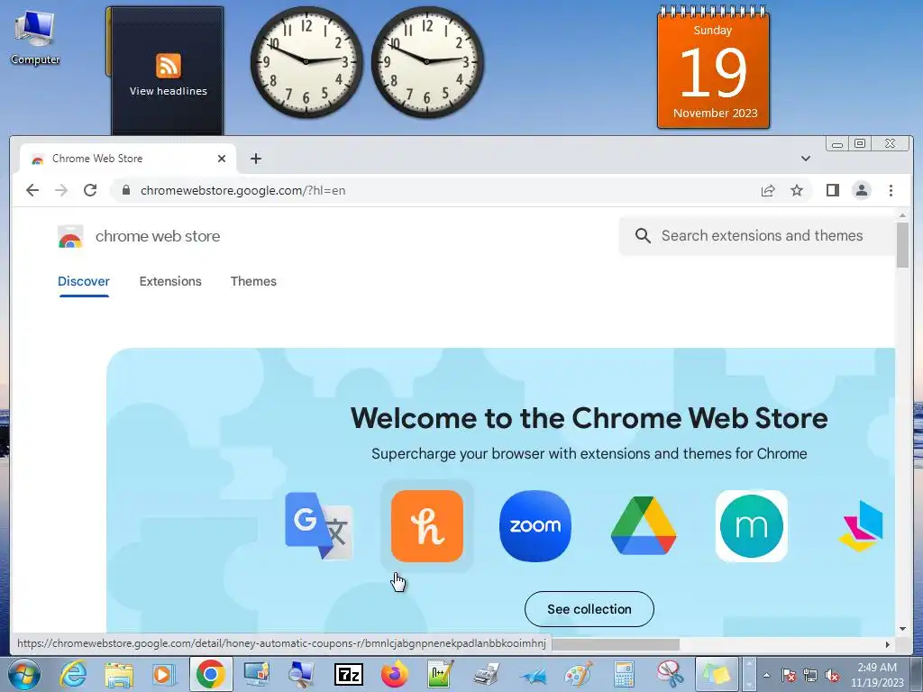Viewport: 923px width, 692px height.
Task: Open the Computer desktop icon
Action: coord(35,39)
